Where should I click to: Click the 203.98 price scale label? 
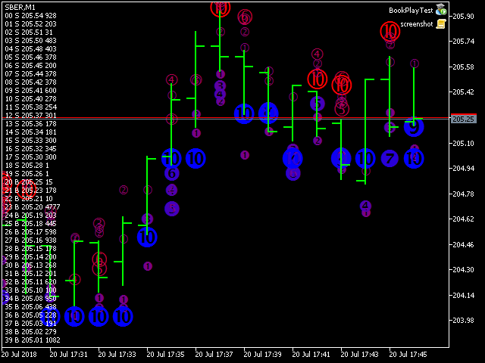pyautogui.click(x=463, y=321)
